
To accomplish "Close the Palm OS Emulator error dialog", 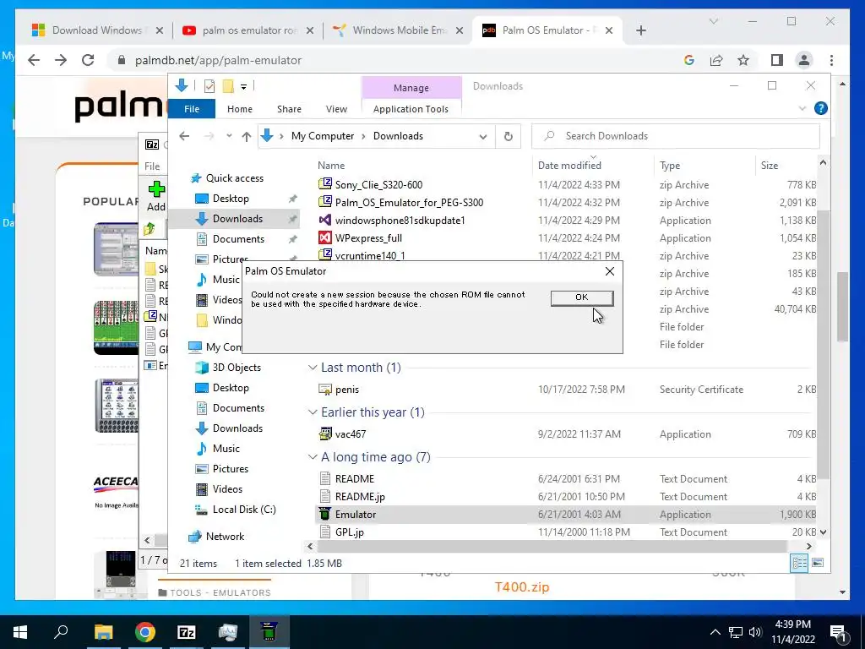I will [610, 271].
